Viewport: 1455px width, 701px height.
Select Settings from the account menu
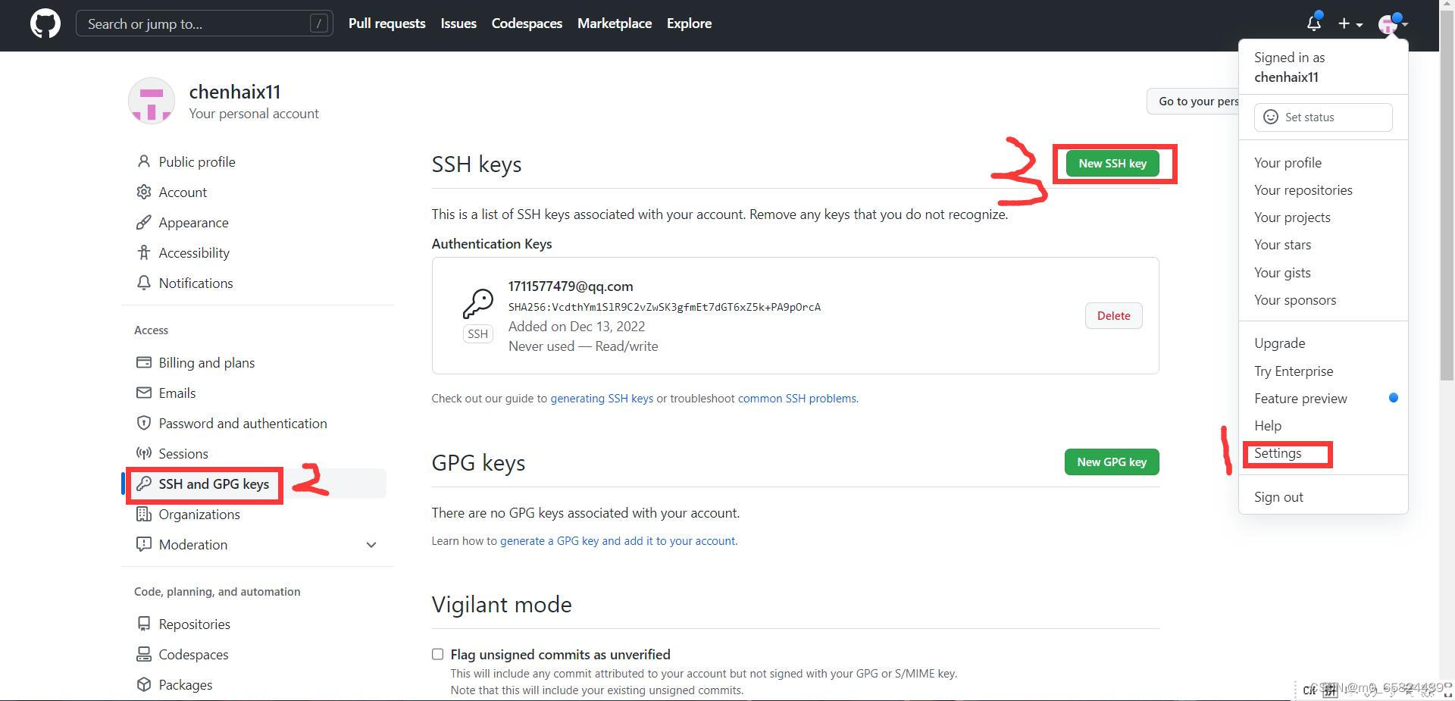click(1278, 453)
